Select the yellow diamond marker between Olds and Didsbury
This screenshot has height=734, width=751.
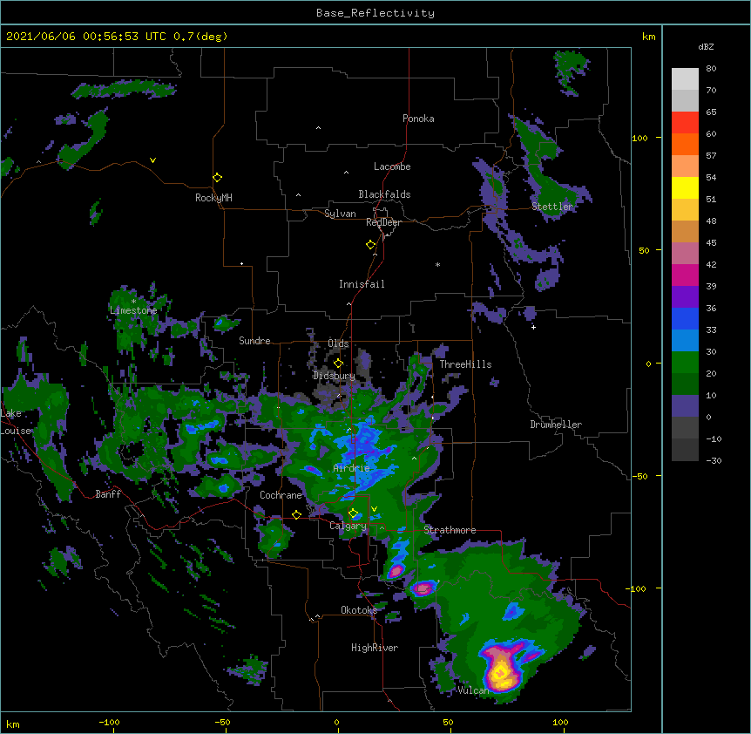tap(339, 363)
